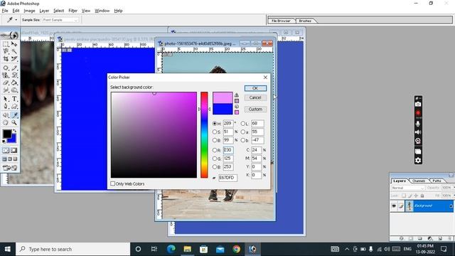
Task: Select the S saturation radio button
Action: pos(215,132)
